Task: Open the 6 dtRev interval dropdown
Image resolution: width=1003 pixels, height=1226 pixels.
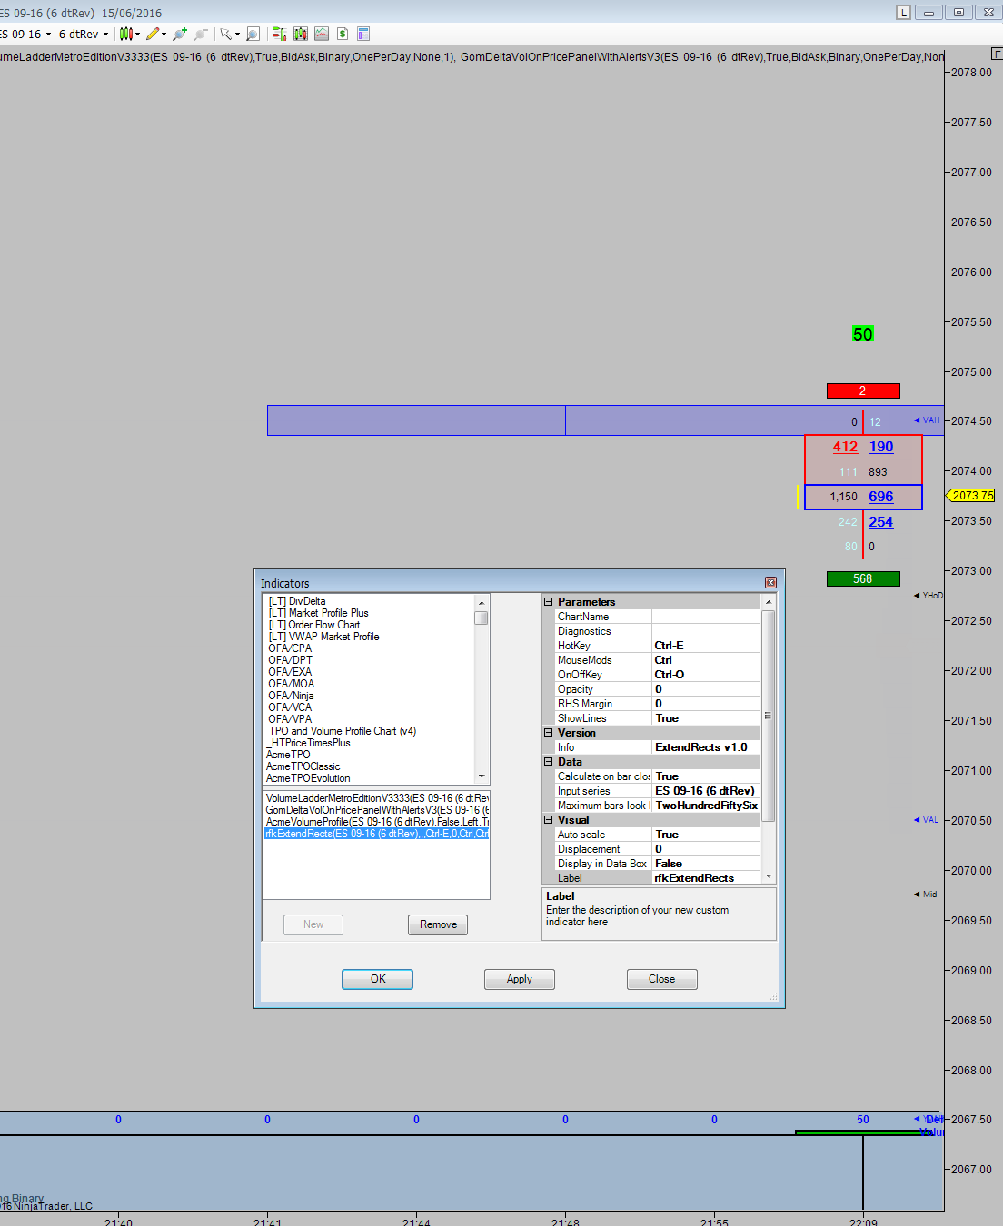Action: [83, 34]
